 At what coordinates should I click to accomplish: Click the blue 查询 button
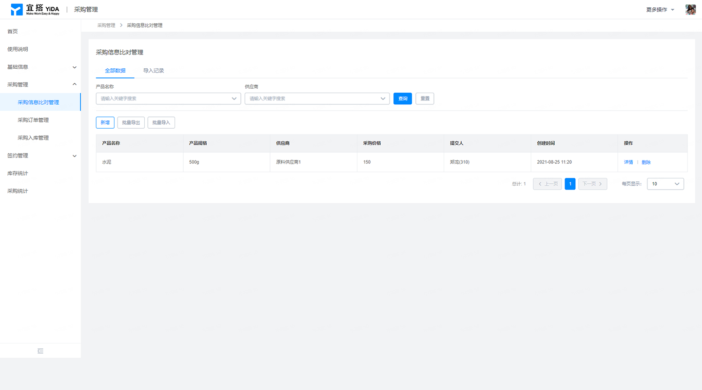[x=403, y=98]
